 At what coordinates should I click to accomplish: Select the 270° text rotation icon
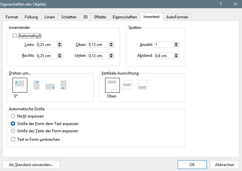point(63,85)
